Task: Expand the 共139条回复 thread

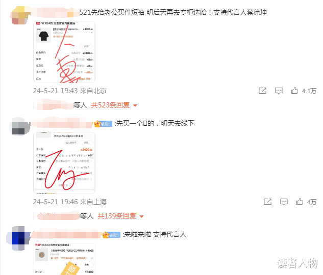Action: (116, 216)
